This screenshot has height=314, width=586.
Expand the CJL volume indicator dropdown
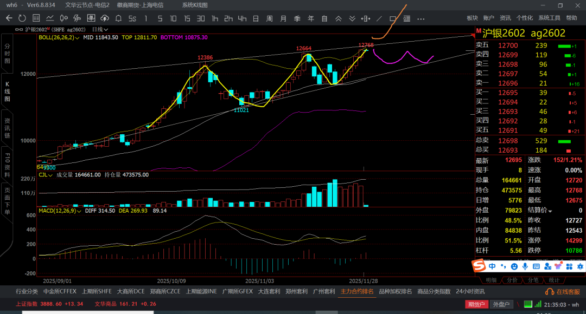[x=50, y=175]
